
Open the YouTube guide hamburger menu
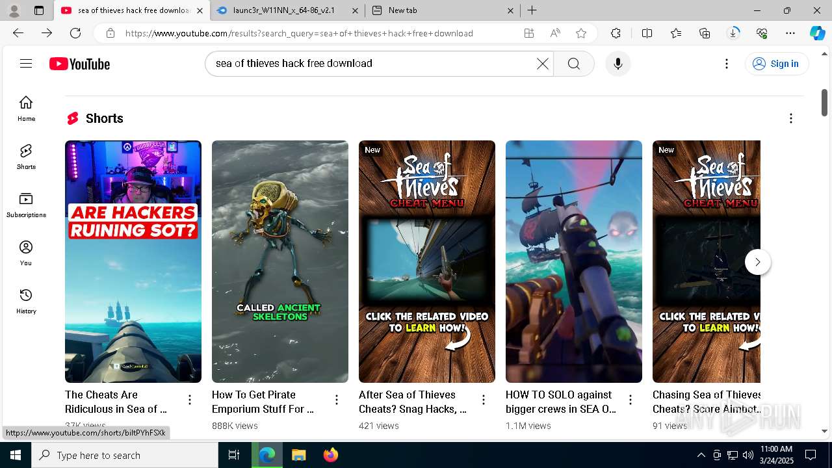tap(26, 63)
